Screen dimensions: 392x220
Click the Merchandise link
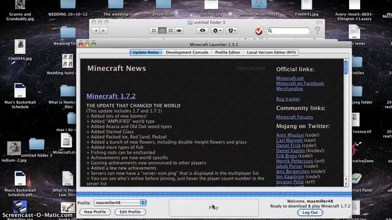[x=289, y=89]
